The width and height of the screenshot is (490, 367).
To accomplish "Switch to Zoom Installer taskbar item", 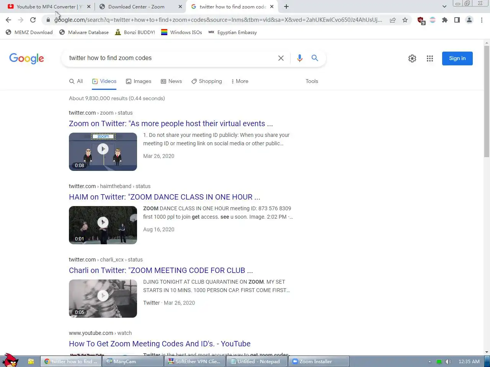I will coord(318,362).
